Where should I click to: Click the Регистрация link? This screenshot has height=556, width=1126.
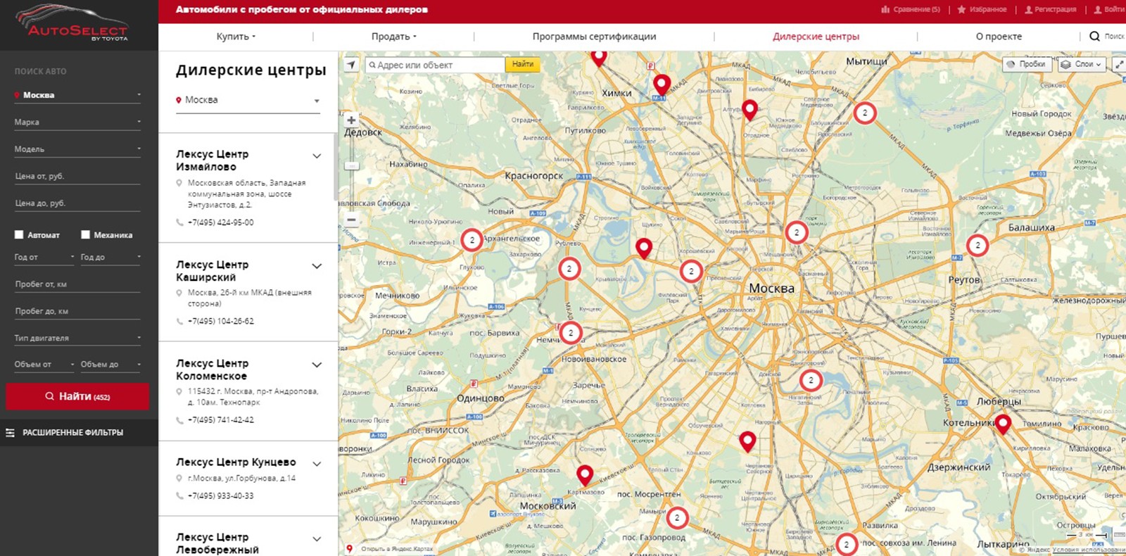tap(1050, 9)
